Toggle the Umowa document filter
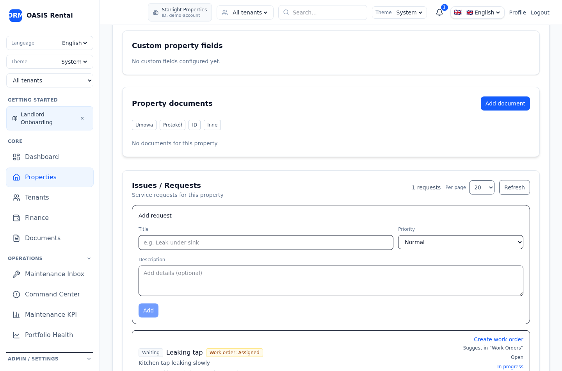The width and height of the screenshot is (562, 371). 144,125
